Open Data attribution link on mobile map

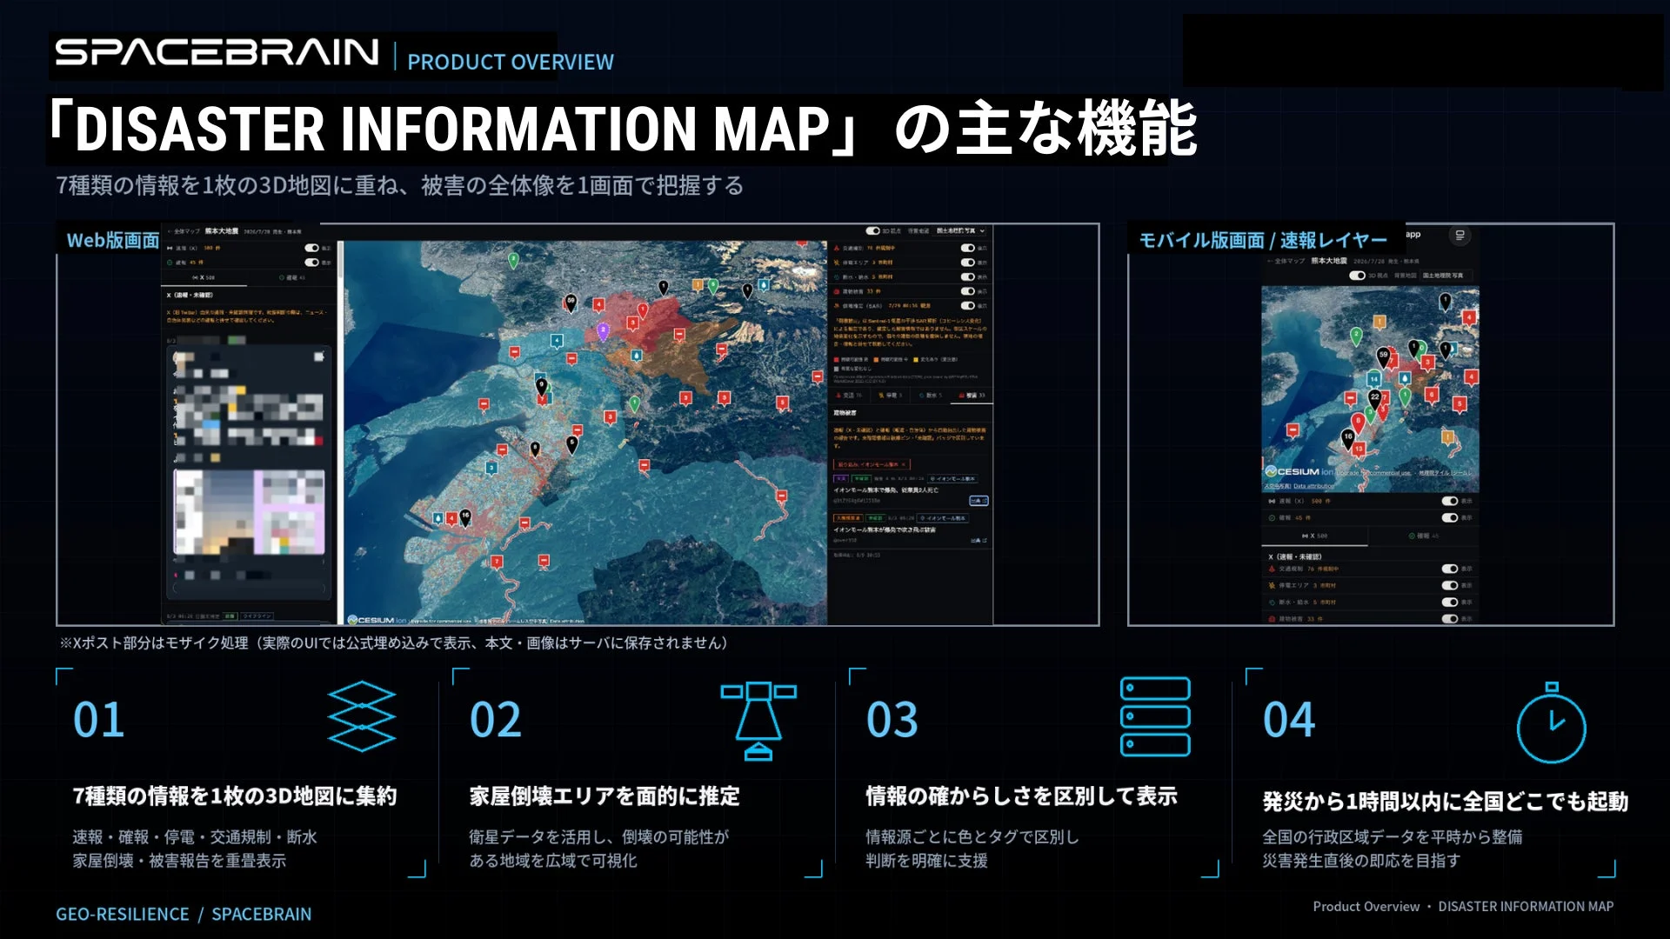(x=1313, y=486)
